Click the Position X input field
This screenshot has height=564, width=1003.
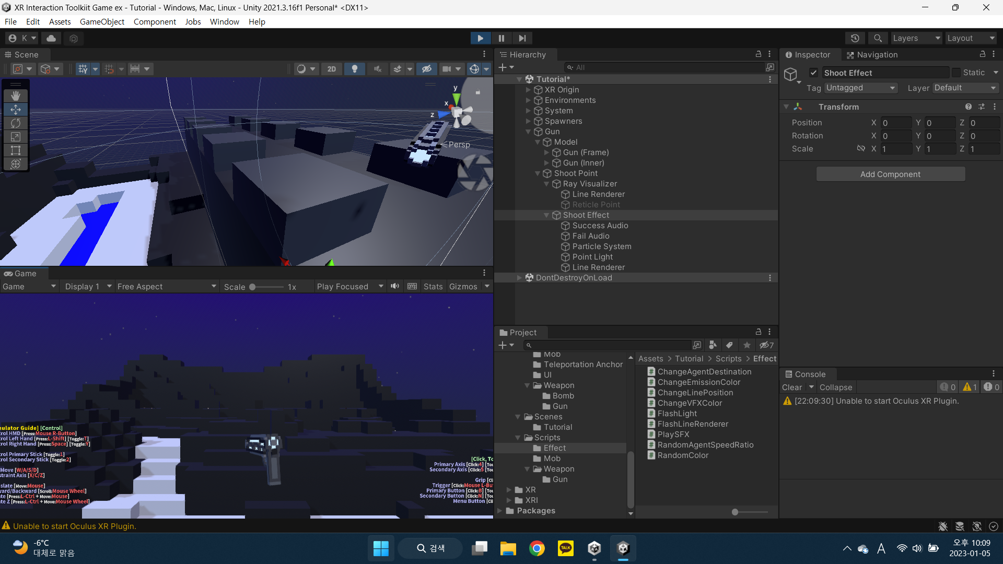coord(896,123)
